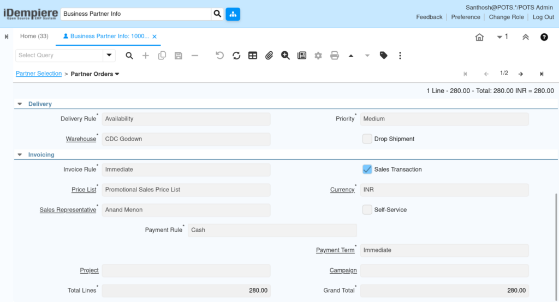Expand the left side panel toggle
This screenshot has height=302, width=559.
click(7, 37)
